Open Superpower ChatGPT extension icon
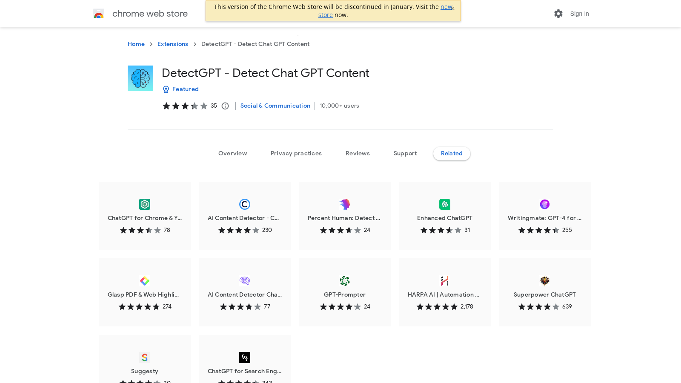 pos(545,281)
